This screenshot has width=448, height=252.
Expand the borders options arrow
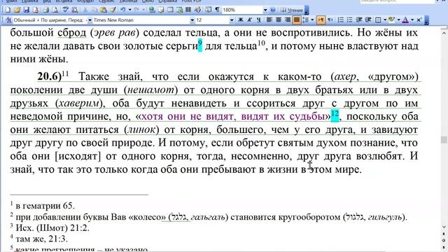tap(385, 20)
